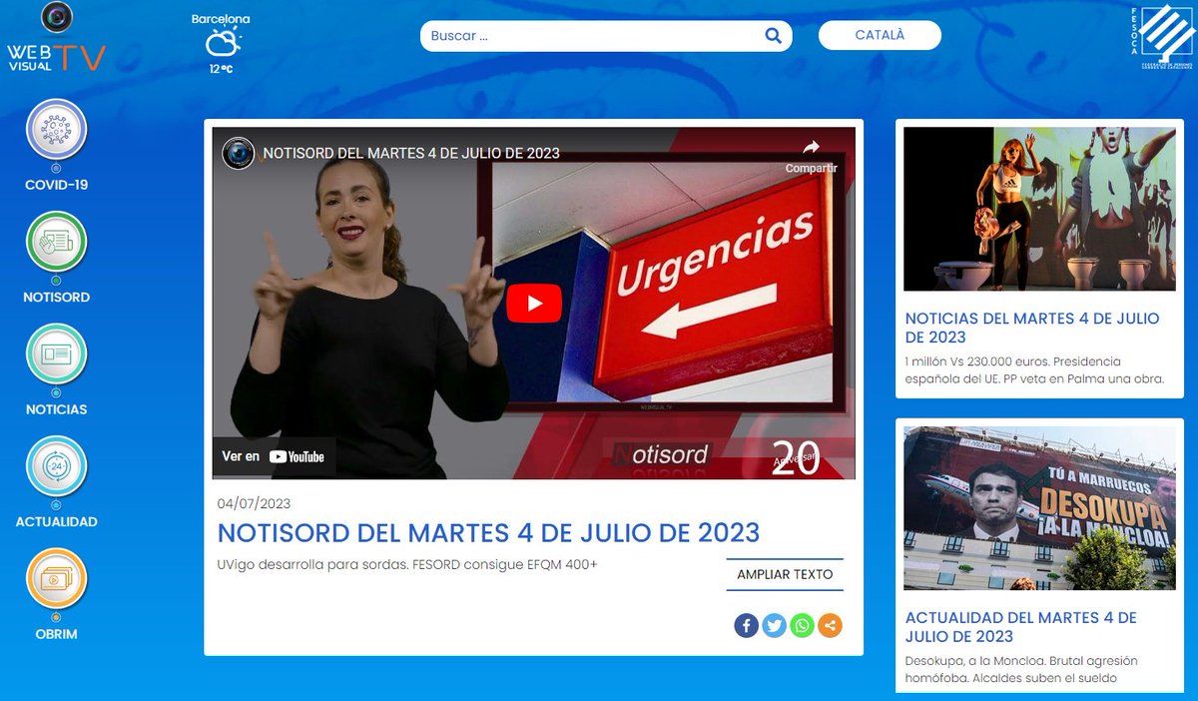Switch language with CATALÀ button
This screenshot has width=1198, height=701.
tap(880, 35)
